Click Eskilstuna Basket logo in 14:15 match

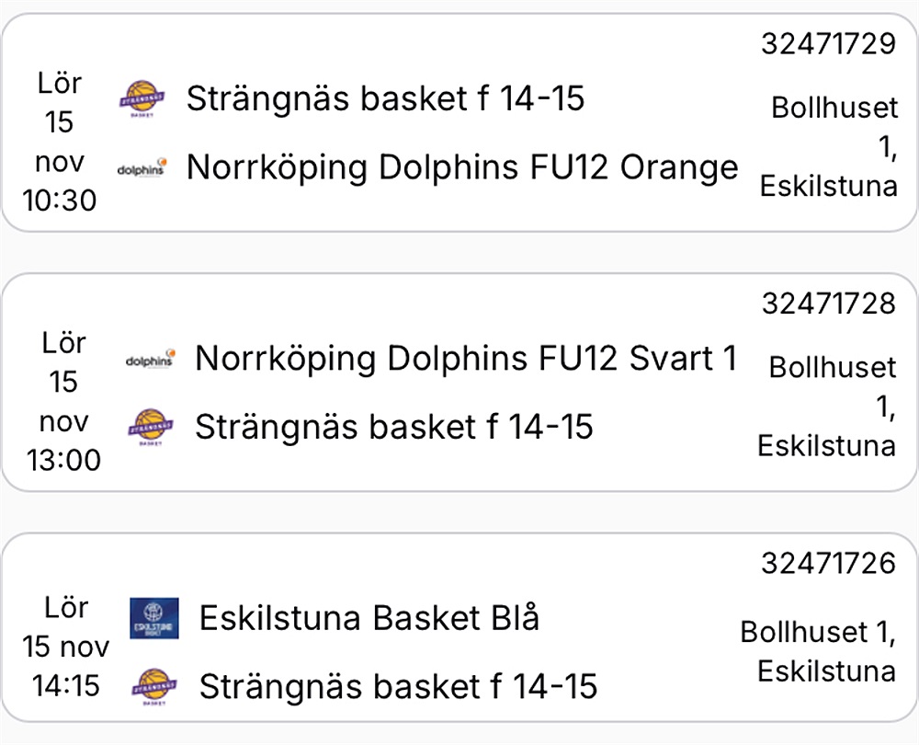pos(154,618)
